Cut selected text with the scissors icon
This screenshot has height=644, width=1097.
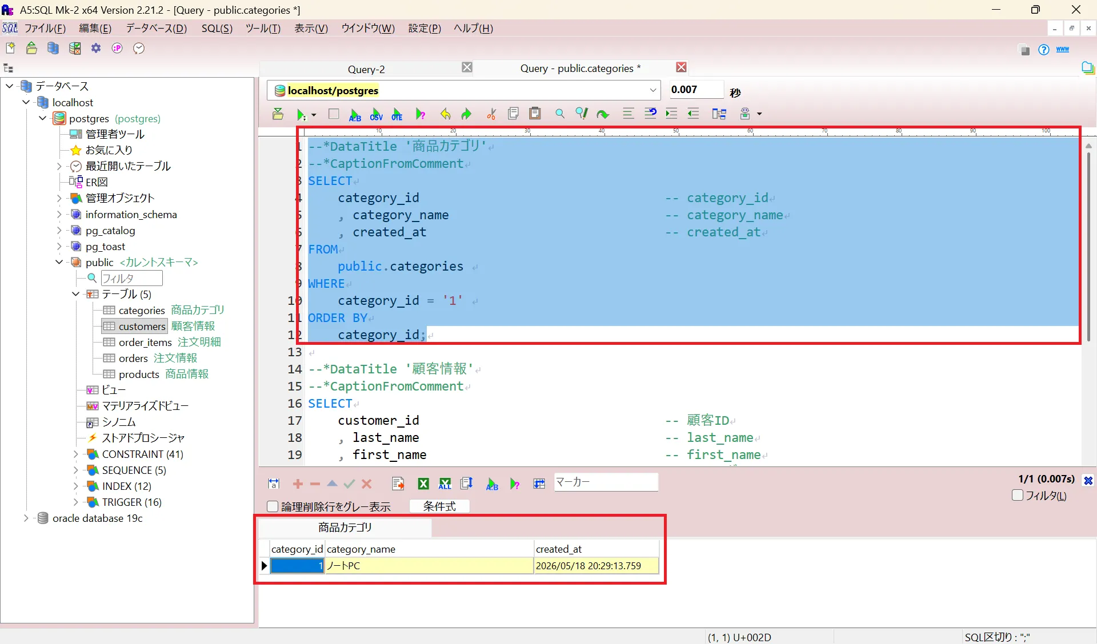(491, 114)
